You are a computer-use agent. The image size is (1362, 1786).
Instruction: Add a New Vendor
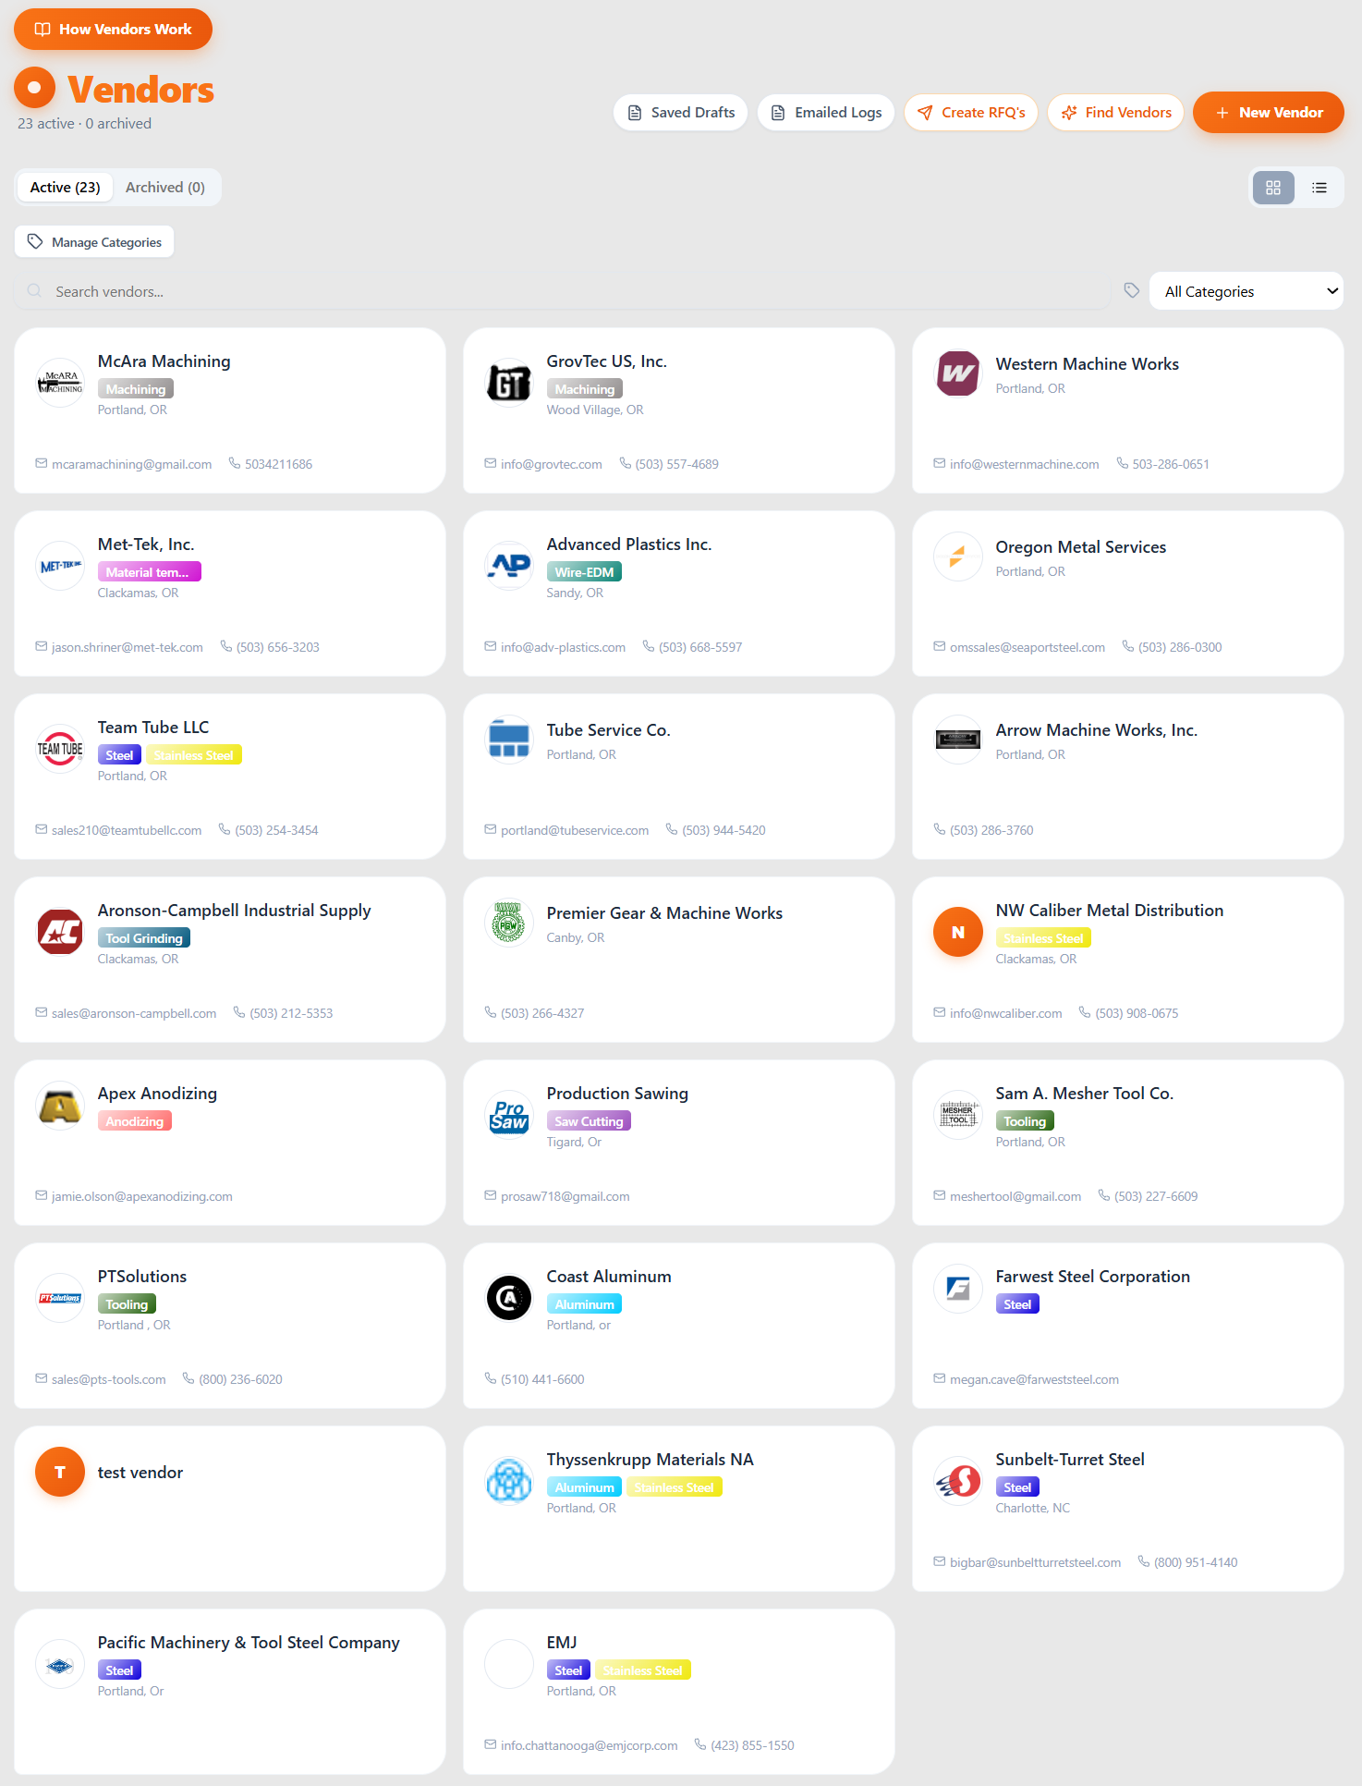coord(1268,113)
